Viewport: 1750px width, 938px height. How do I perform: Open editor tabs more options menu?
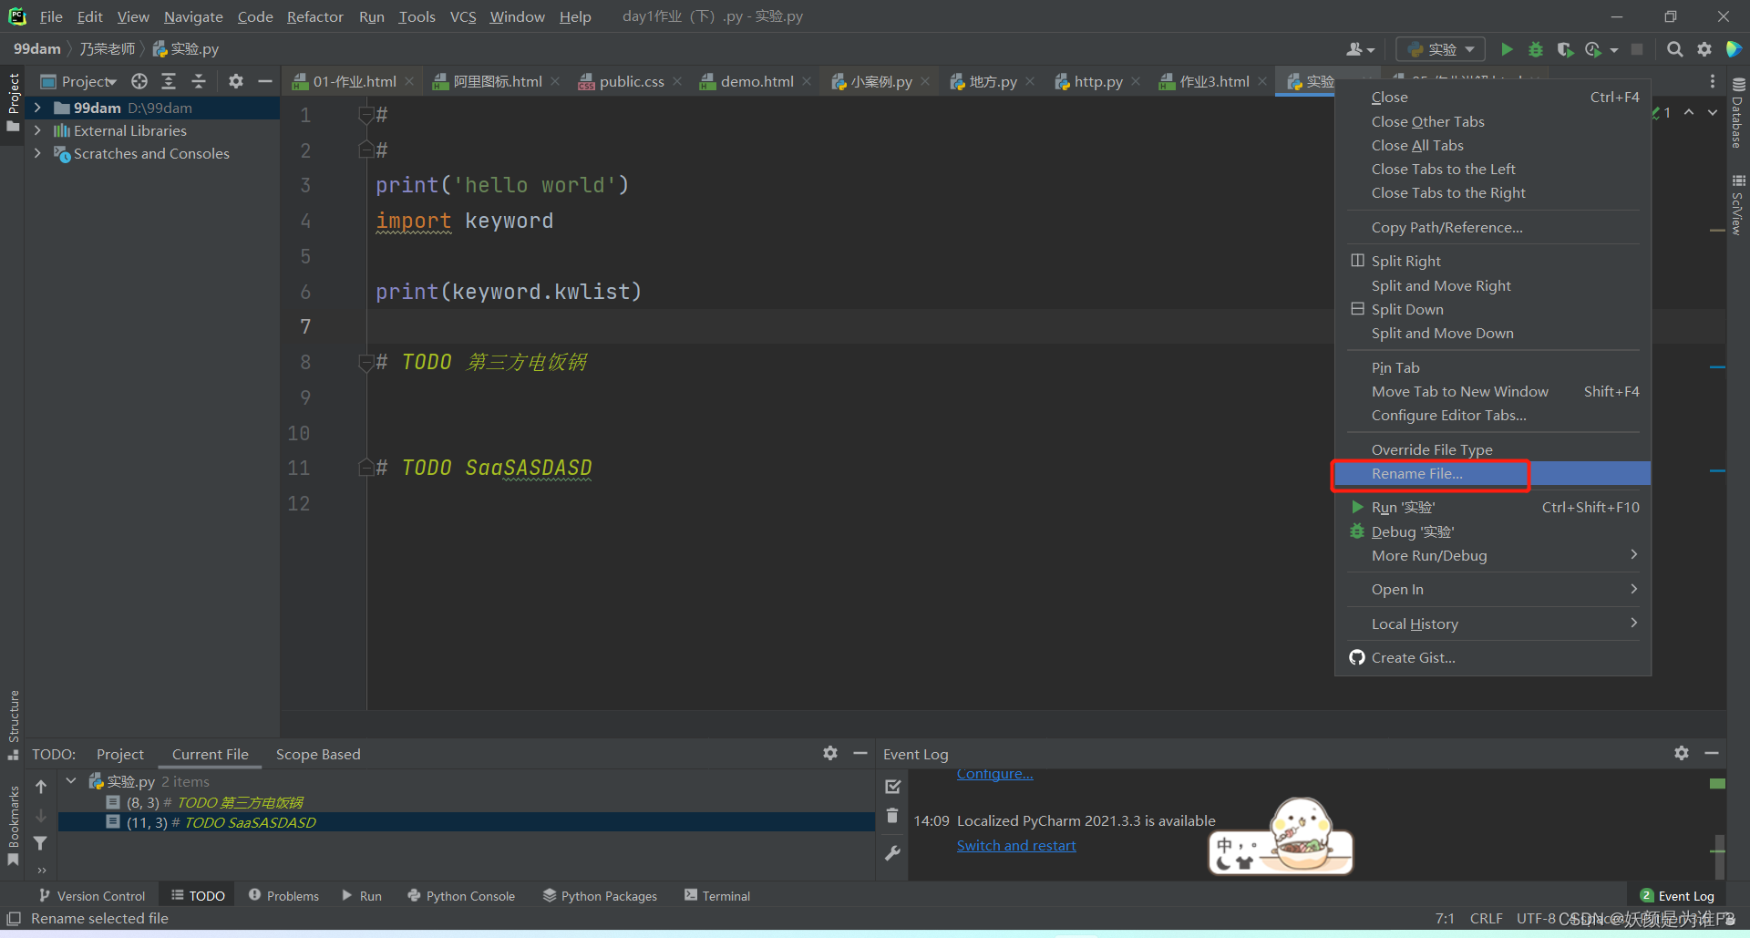1713,81
